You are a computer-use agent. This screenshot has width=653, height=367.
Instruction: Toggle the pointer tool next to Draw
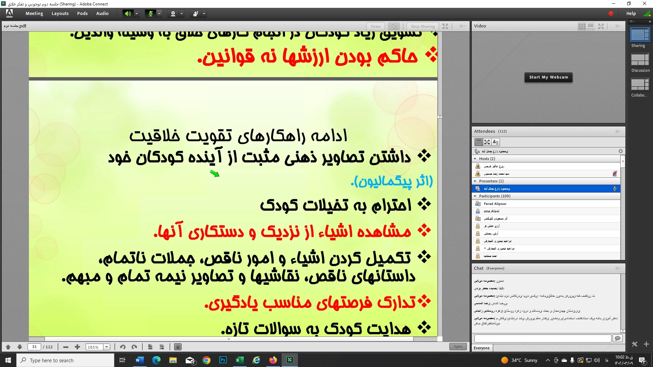(394, 27)
